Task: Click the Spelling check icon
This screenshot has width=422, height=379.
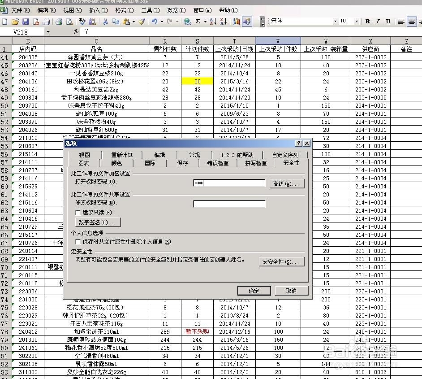Action: (x=83, y=21)
